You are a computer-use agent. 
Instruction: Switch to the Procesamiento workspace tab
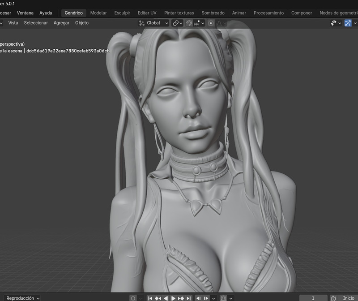268,13
